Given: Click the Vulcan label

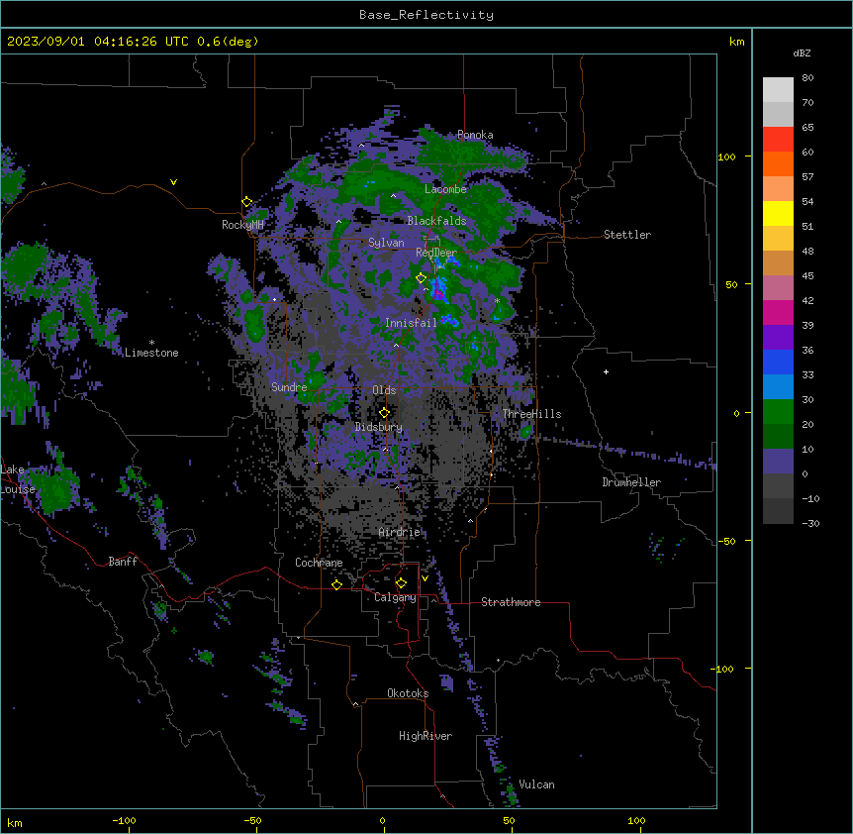Looking at the screenshot, I should (x=536, y=784).
